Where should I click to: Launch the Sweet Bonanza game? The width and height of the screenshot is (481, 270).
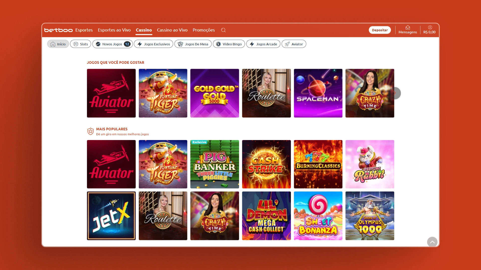[318, 216]
